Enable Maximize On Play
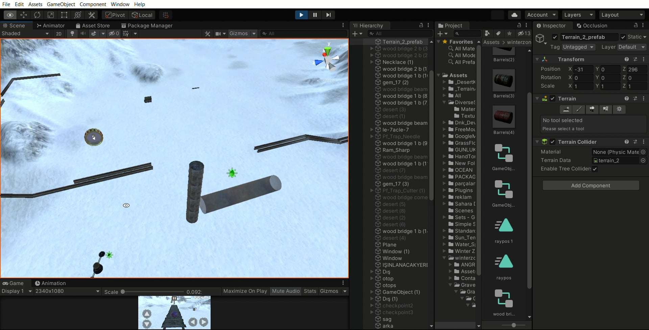Image resolution: width=649 pixels, height=330 pixels. coord(245,291)
